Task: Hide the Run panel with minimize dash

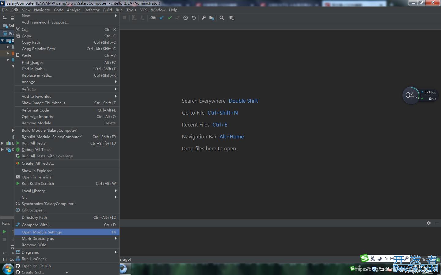Action: [x=437, y=223]
